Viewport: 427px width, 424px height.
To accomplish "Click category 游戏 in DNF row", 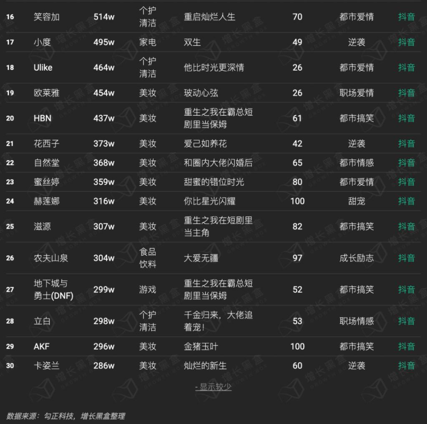I will tap(148, 289).
